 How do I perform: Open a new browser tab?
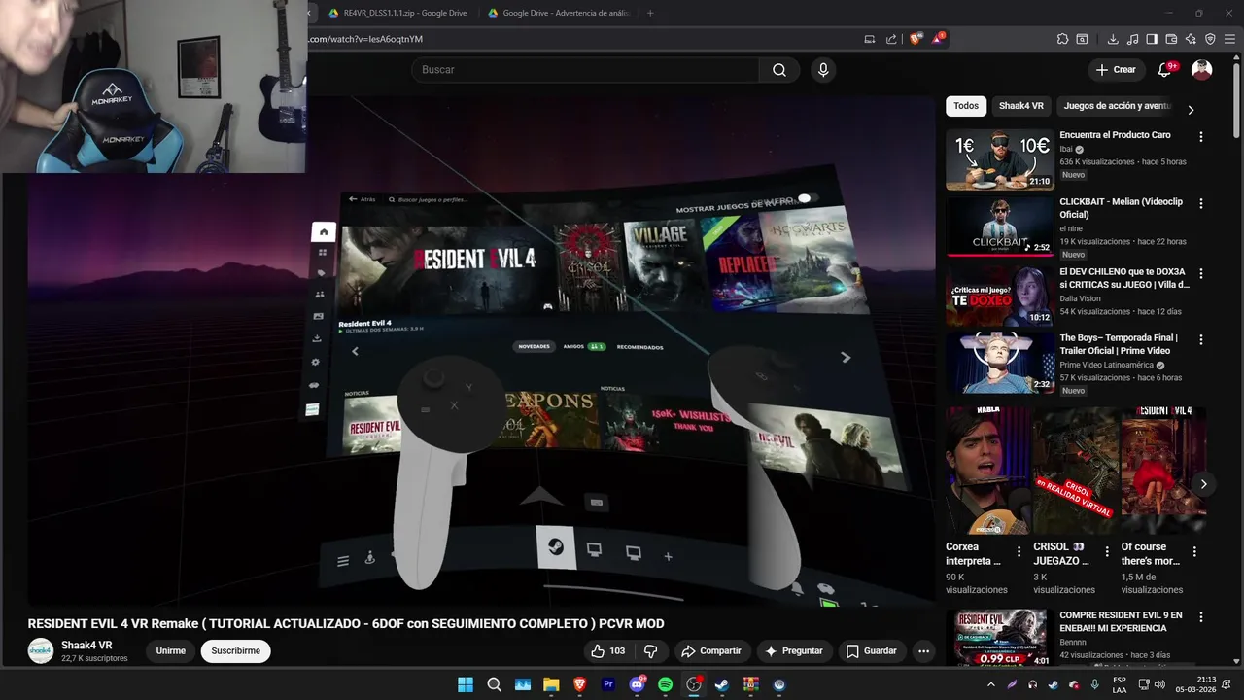click(650, 13)
